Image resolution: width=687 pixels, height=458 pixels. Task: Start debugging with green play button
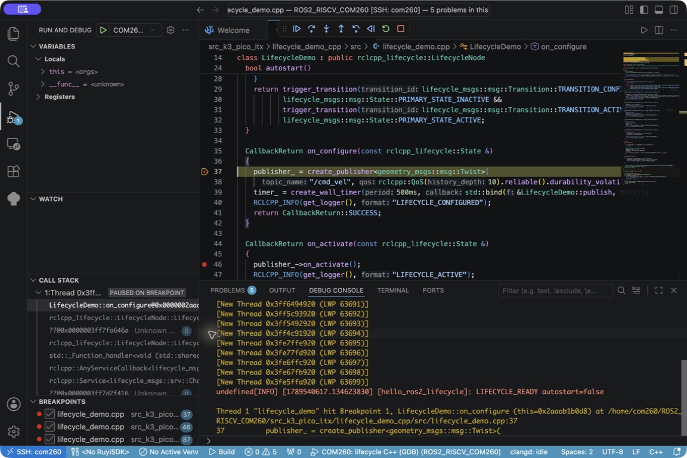tap(103, 30)
